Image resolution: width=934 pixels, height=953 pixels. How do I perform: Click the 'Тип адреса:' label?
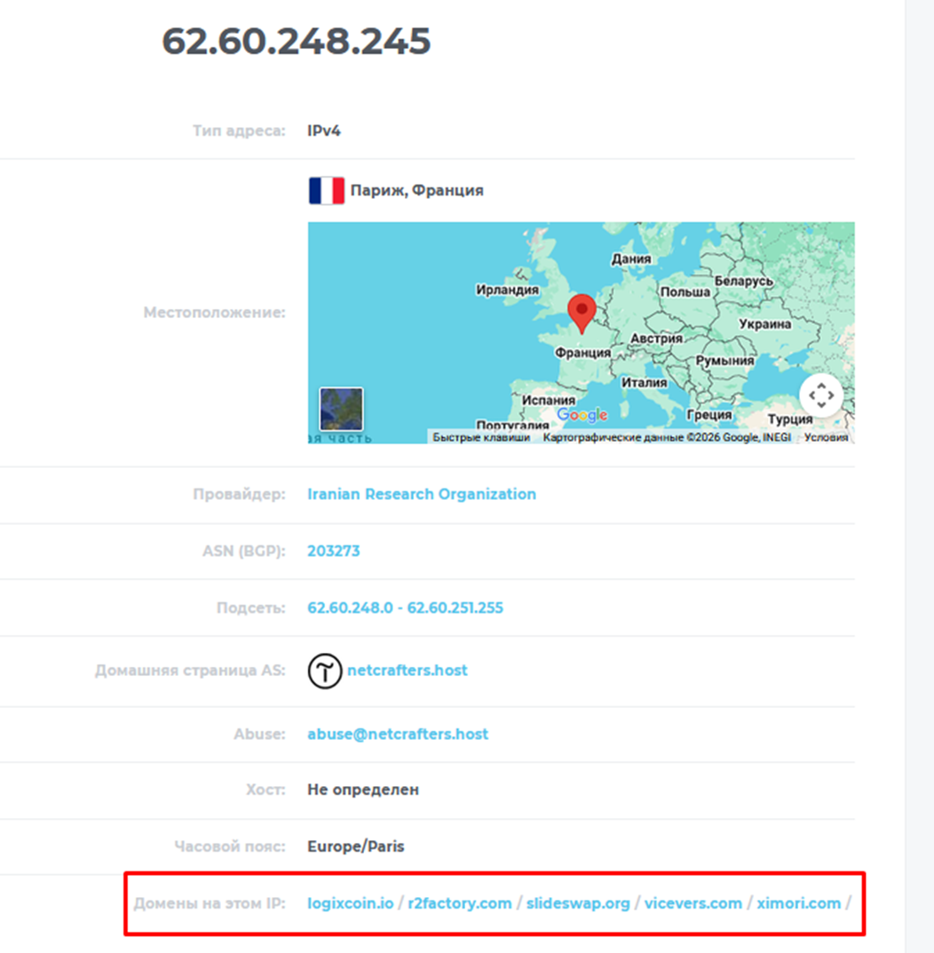click(x=240, y=131)
